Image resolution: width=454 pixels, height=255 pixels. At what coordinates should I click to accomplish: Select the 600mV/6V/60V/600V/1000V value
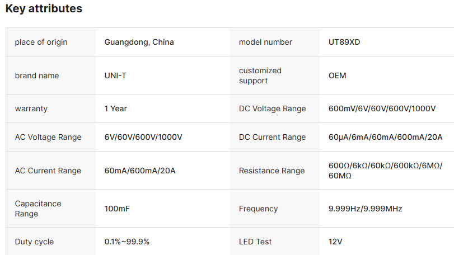(382, 108)
